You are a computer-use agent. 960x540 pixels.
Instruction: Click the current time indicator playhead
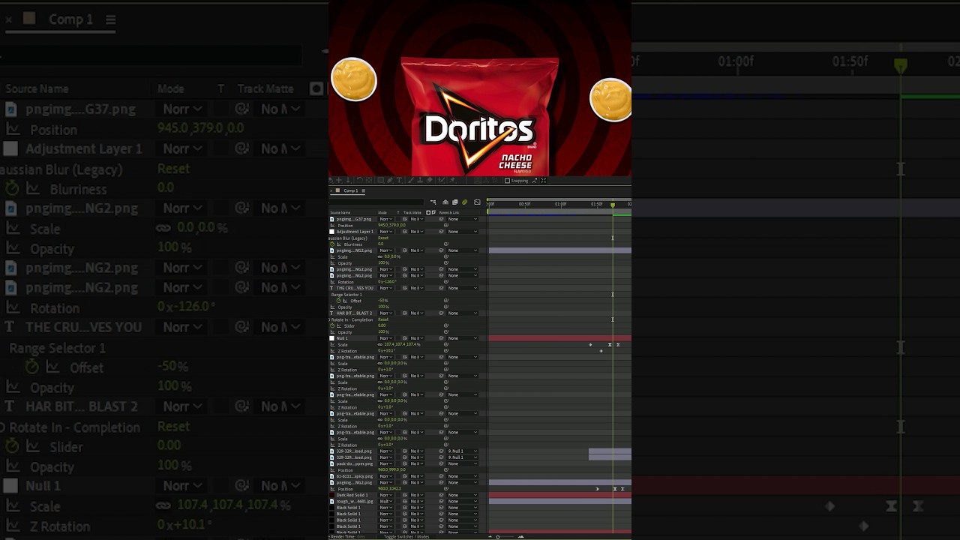[613, 205]
